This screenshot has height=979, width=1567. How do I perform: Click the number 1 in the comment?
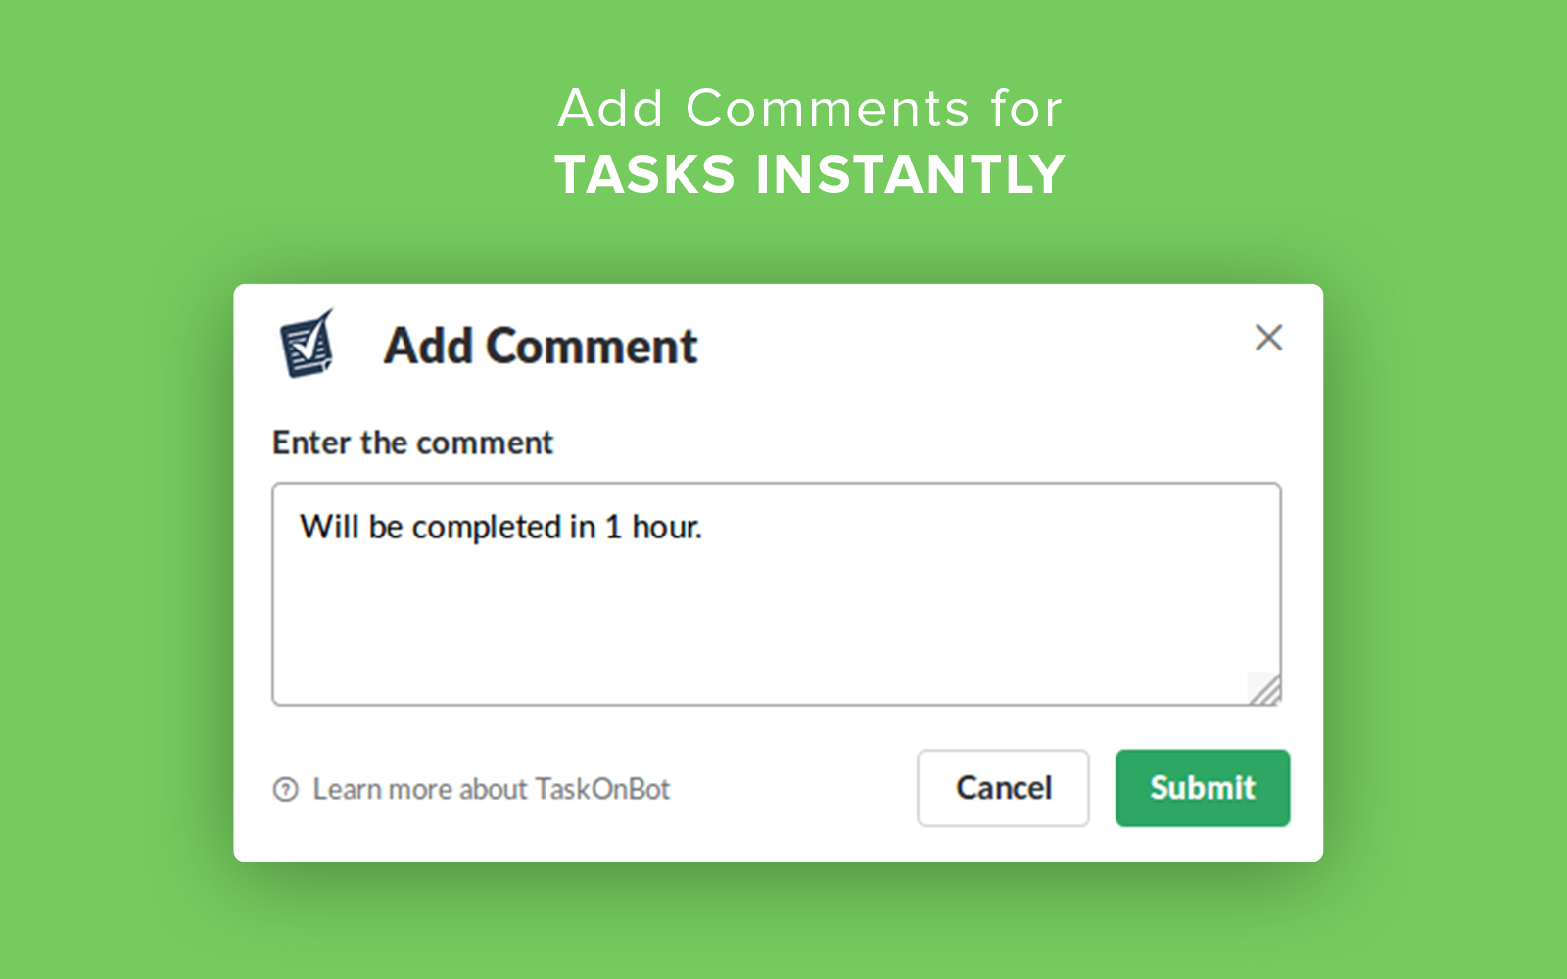coord(614,528)
